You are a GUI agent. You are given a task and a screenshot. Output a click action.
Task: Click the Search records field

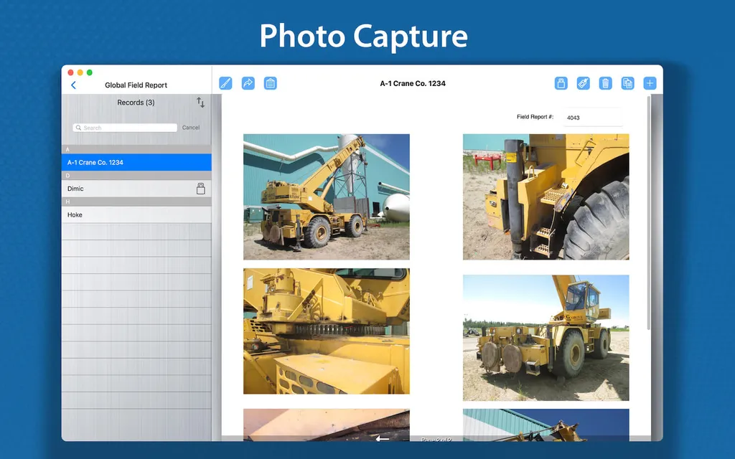coord(125,128)
